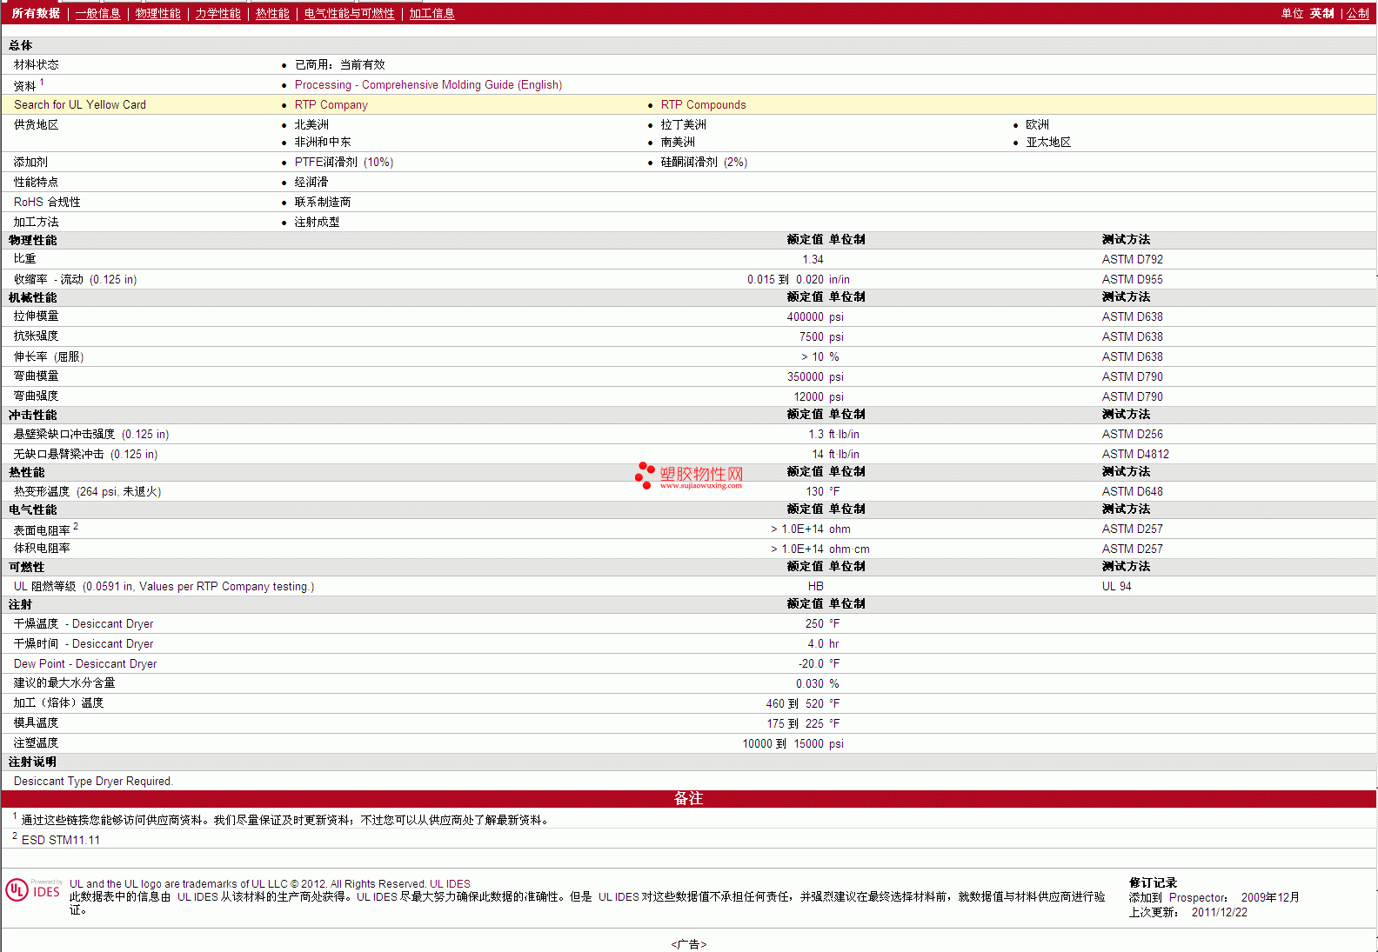
Task: Click the Dew Point - Desiccant Dryer label
Action: (85, 664)
